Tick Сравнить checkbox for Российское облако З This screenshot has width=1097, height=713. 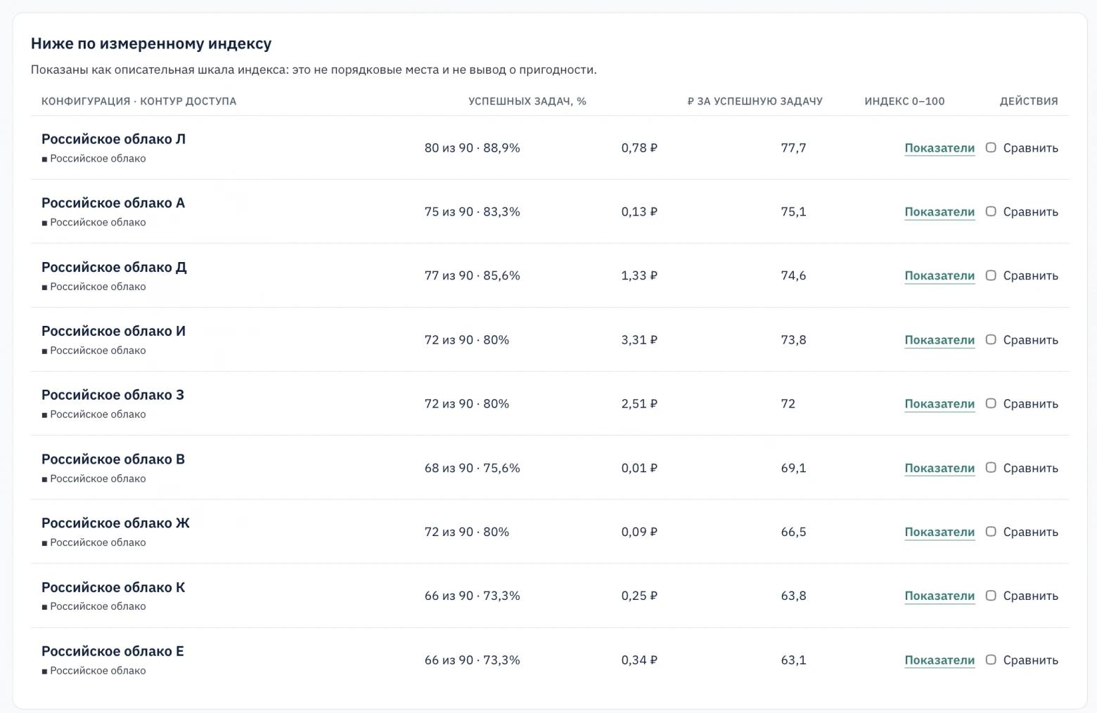pos(991,403)
